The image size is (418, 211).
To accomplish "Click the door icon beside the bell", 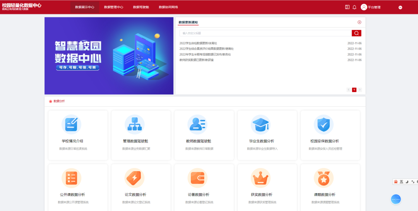I will [x=347, y=7].
